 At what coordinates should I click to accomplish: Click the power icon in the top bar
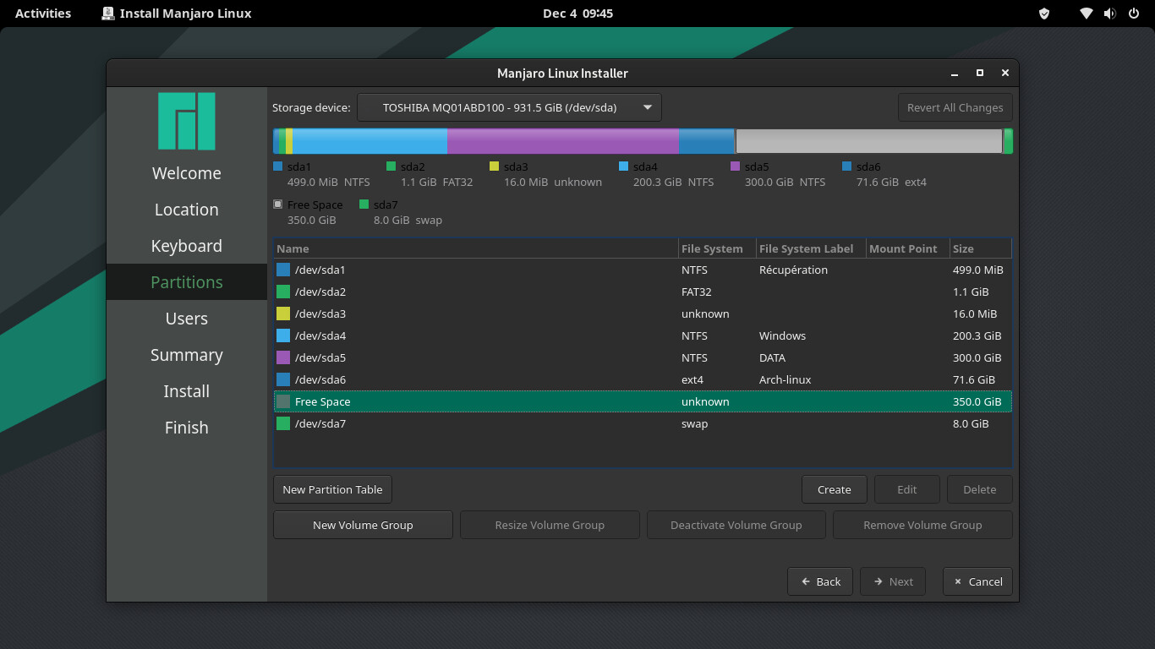tap(1132, 14)
